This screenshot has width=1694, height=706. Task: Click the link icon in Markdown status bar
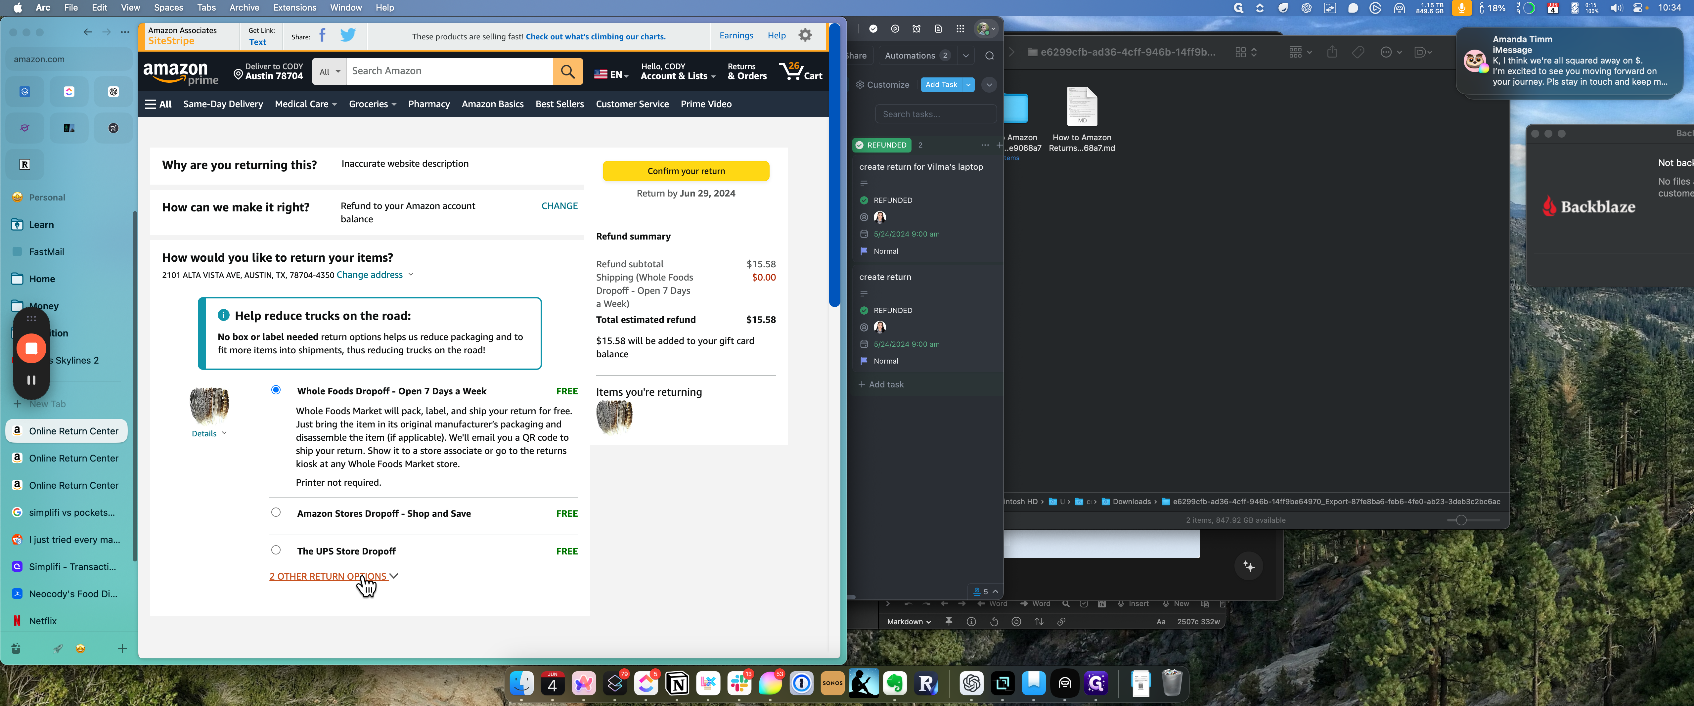1061,622
